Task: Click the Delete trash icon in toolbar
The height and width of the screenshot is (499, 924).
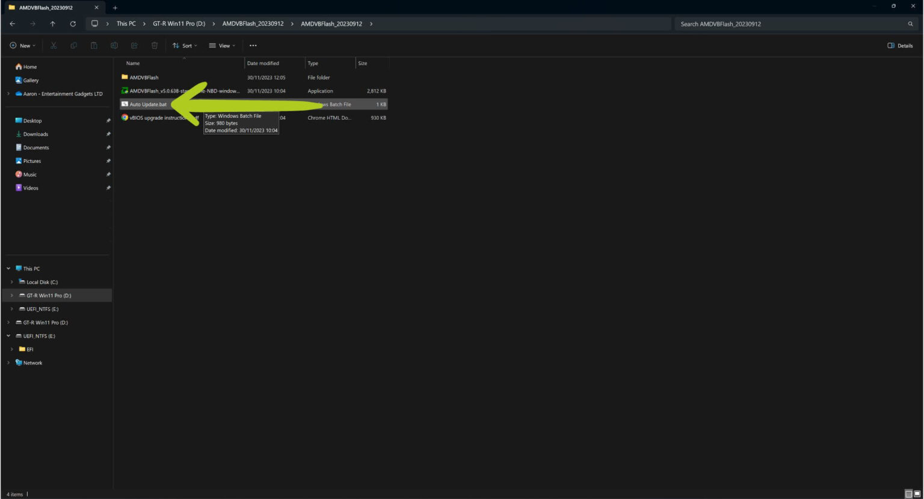Action: (x=155, y=46)
